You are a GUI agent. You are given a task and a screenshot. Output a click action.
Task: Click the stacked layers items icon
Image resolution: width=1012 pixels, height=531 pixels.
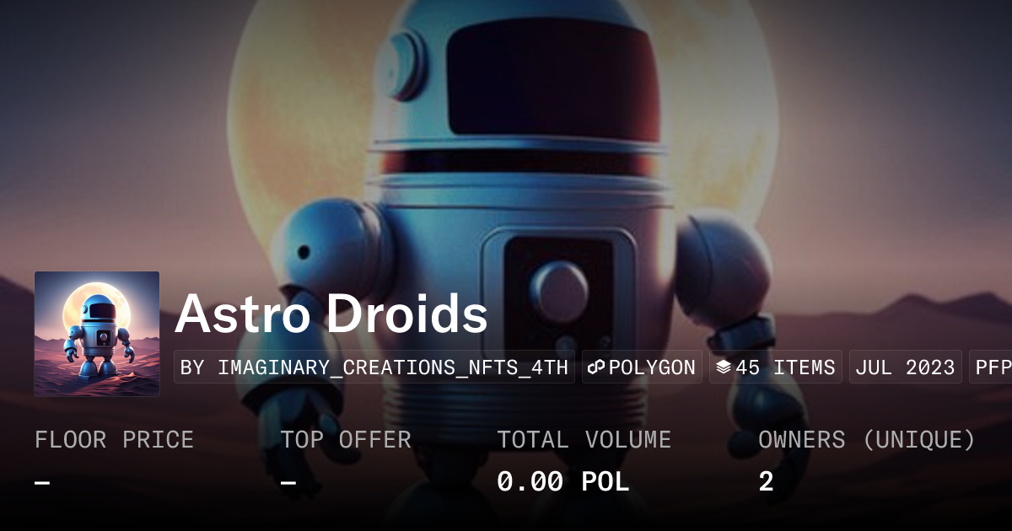click(724, 367)
